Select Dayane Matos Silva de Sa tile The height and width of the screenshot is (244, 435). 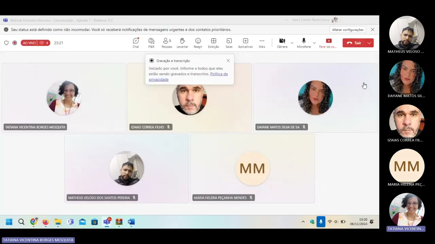tap(315, 98)
